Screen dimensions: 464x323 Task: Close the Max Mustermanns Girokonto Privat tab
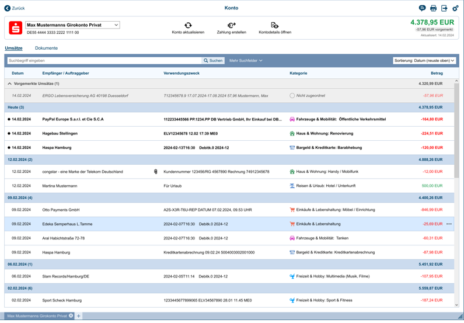[x=71, y=316]
